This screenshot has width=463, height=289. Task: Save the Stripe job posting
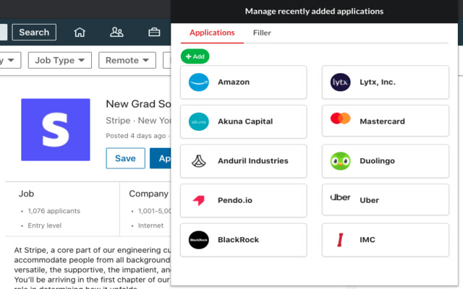click(125, 158)
